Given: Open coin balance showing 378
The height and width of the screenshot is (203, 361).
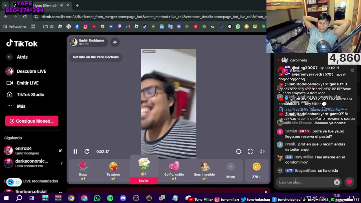Looking at the screenshot, I should (256, 171).
